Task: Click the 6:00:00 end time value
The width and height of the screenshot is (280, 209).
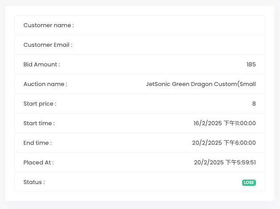Action: (246, 143)
